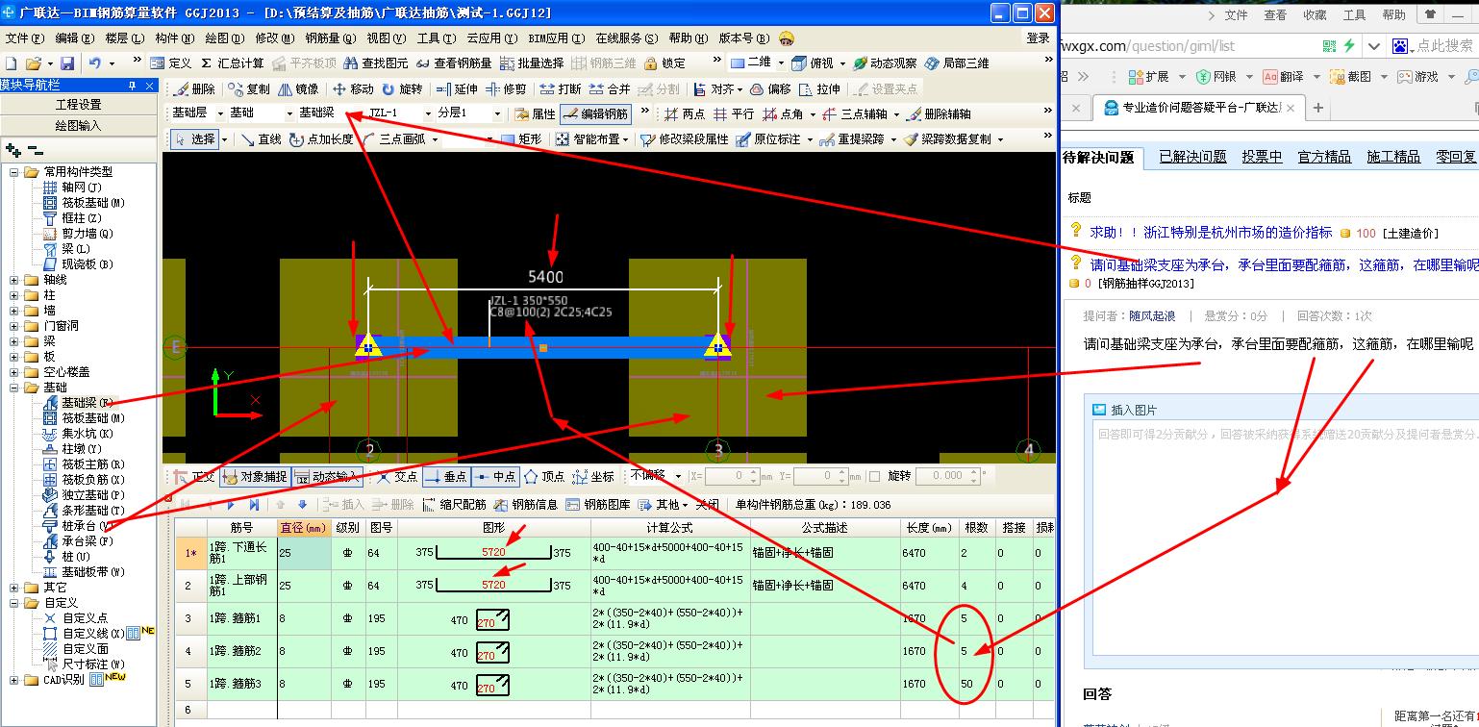Switch to 已解决问题 tab in browser
The height and width of the screenshot is (727, 1479).
click(x=1192, y=157)
